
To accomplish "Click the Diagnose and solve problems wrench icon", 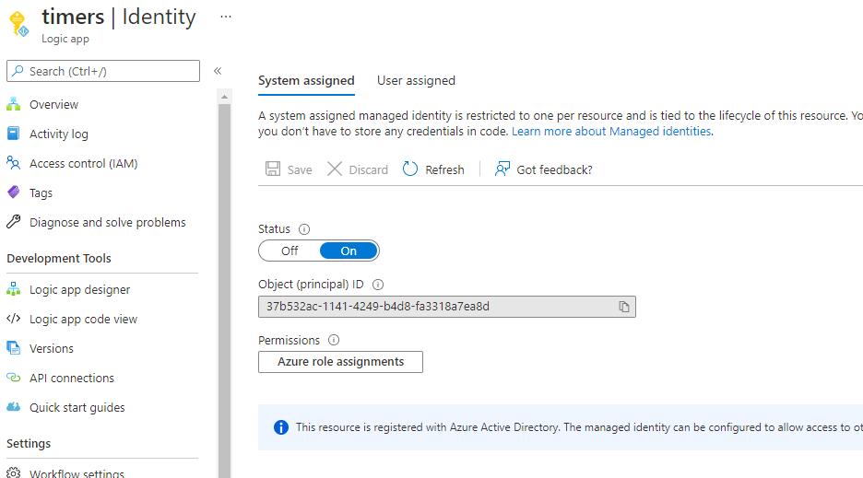I will [13, 222].
